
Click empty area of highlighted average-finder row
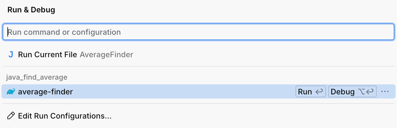183,92
